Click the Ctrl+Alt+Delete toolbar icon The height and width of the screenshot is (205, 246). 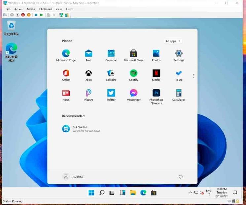point(5,15)
